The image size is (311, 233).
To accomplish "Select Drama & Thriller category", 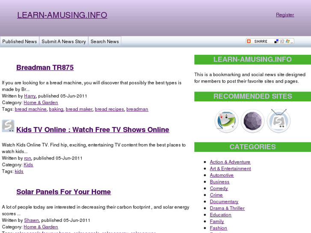I will tap(227, 208).
